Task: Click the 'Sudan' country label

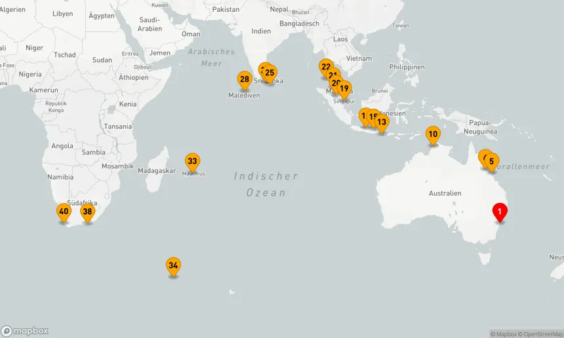Action: (102, 60)
